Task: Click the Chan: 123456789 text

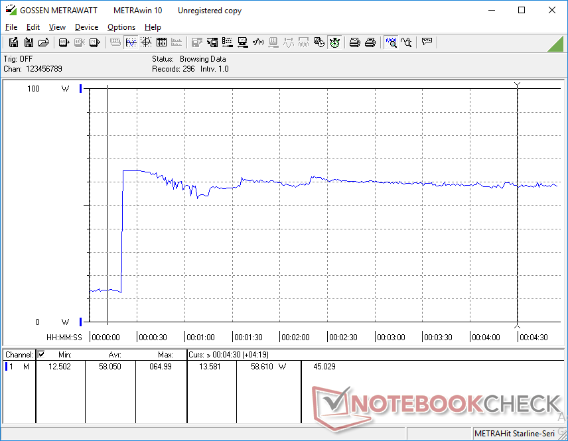Action: pyautogui.click(x=33, y=69)
